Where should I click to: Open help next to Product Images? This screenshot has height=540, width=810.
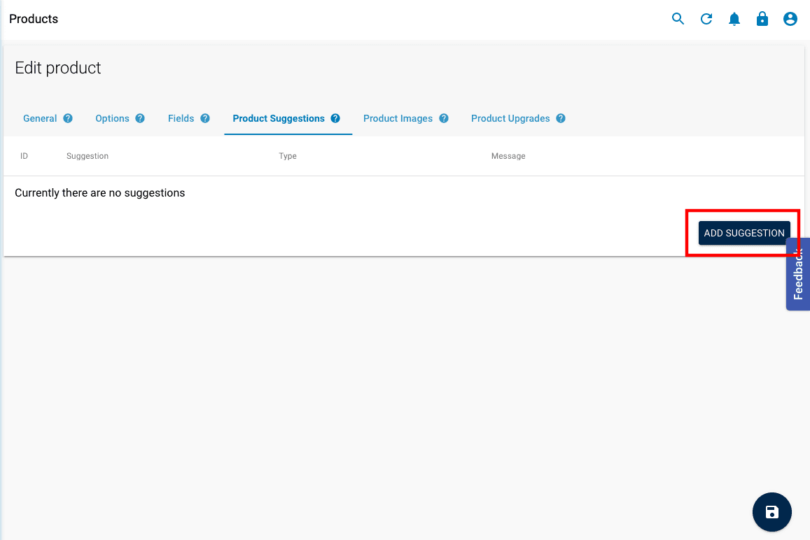coord(444,118)
